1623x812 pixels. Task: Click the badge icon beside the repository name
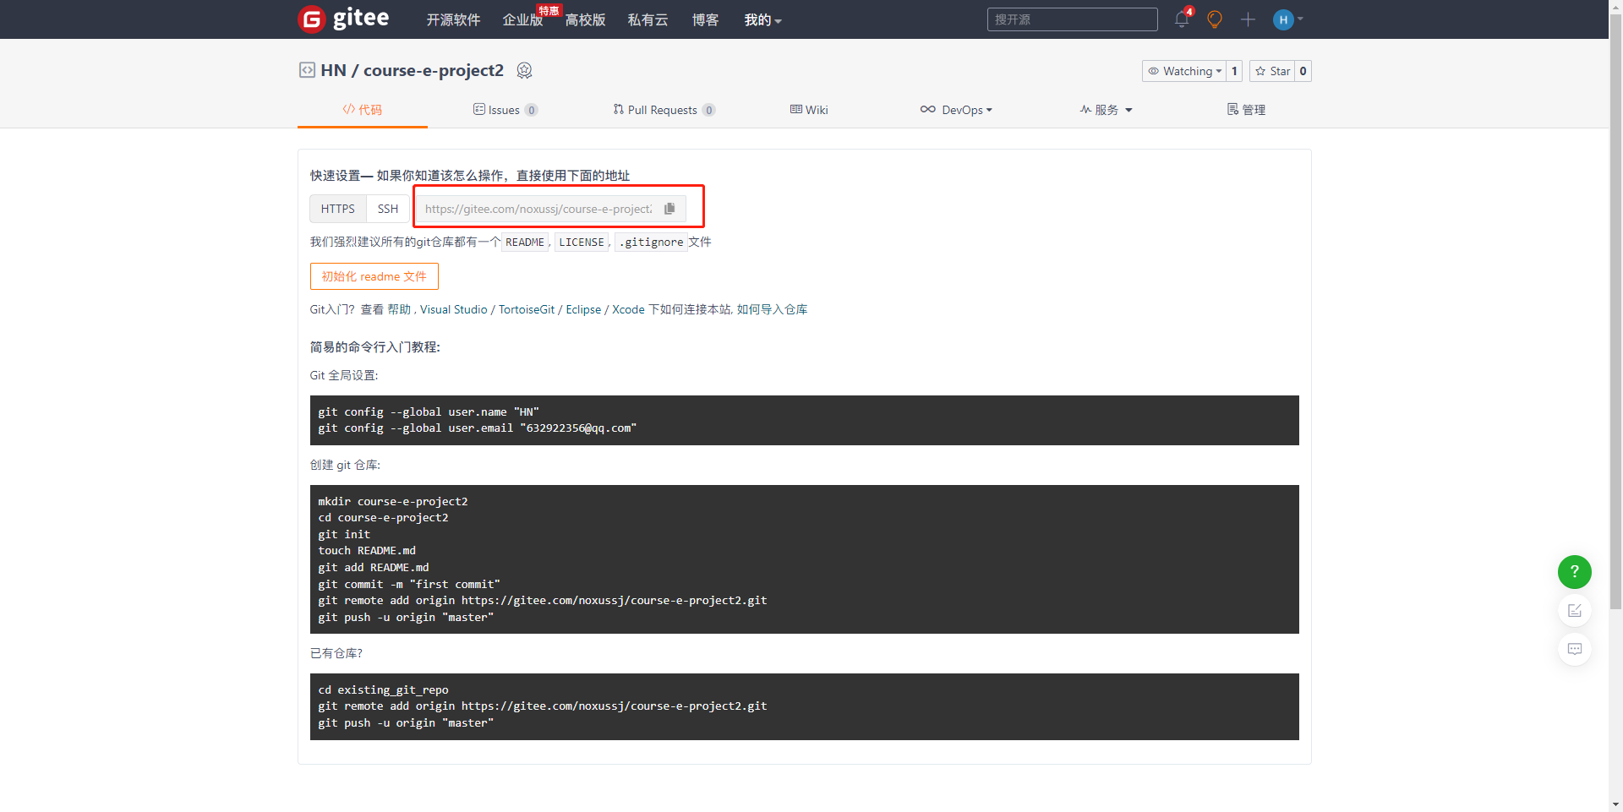click(x=524, y=71)
